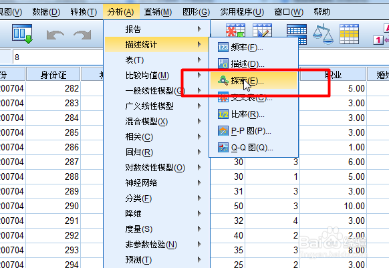Select the cell with value 50

pos(228,206)
